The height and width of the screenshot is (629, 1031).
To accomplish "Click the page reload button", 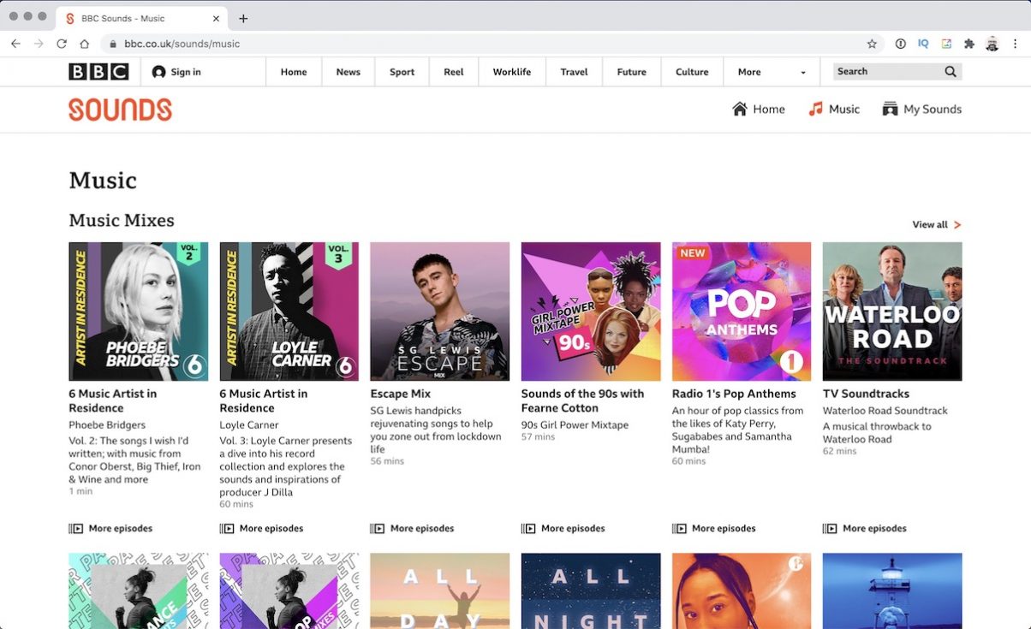I will [61, 44].
